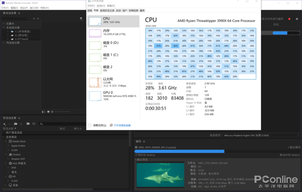Open Media Encoder 窗口(W) menu
This screenshot has height=192, width=302.
[x=34, y=8]
